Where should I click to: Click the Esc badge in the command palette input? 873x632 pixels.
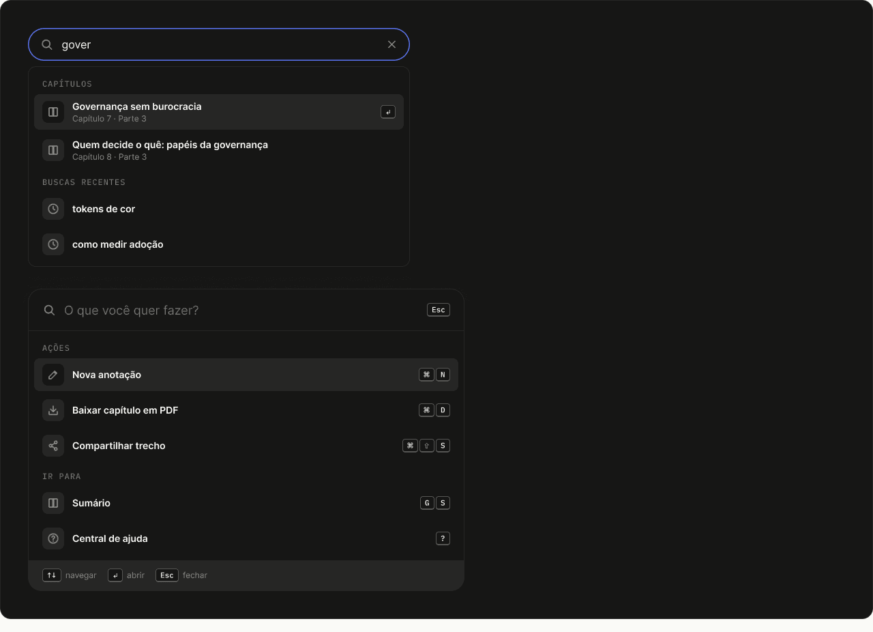coord(439,310)
